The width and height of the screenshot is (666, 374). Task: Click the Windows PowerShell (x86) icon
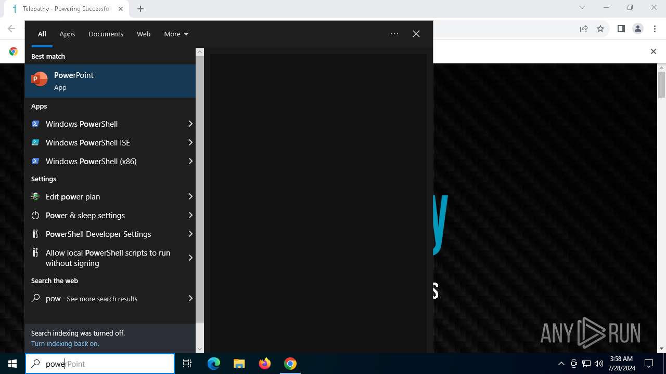[x=35, y=161]
